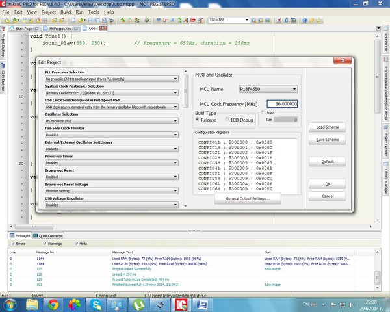Open uTorrent from the taskbar
The width and height of the screenshot is (390, 312).
tap(138, 305)
